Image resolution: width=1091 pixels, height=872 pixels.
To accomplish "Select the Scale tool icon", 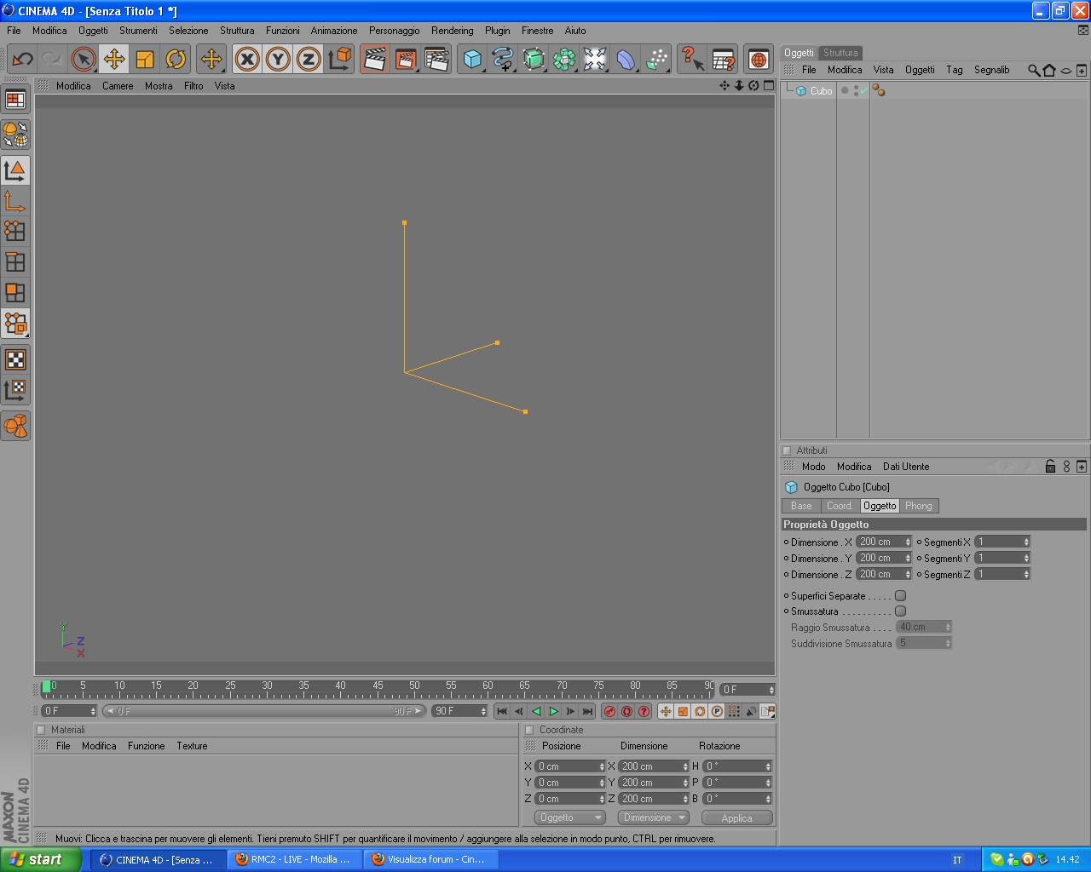I will [145, 59].
